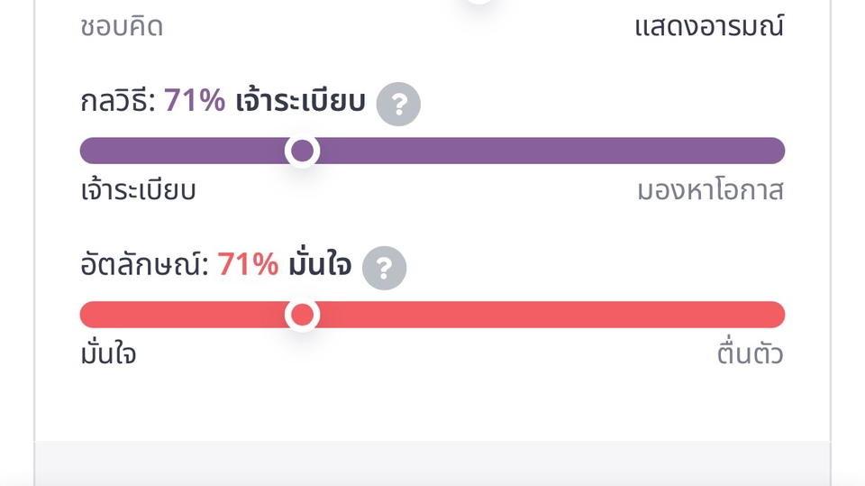Click the กลวิธี heading text
865x486 pixels.
point(117,102)
